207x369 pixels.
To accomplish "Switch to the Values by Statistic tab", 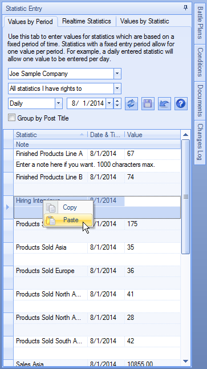I will tap(144, 21).
